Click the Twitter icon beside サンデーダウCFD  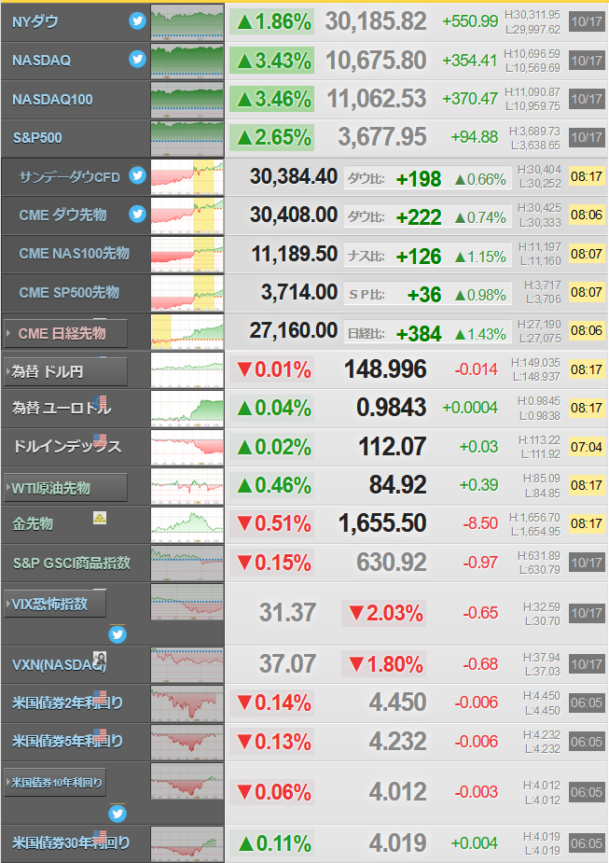pyautogui.click(x=137, y=175)
